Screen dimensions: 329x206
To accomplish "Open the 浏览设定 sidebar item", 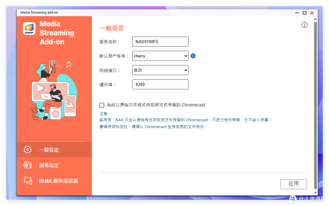I will 54,165.
